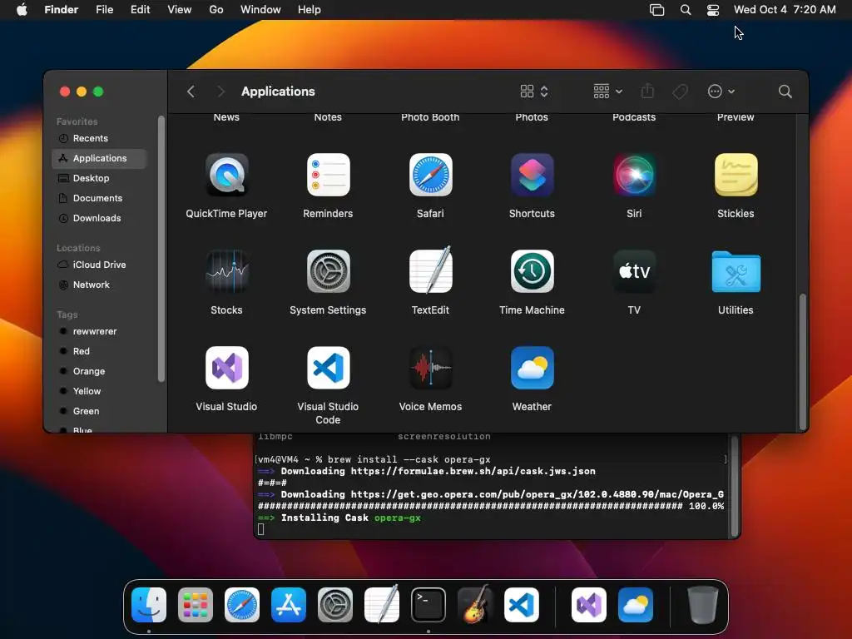Viewport: 852px width, 639px height.
Task: Open Terminal from the Dock
Action: pyautogui.click(x=428, y=605)
